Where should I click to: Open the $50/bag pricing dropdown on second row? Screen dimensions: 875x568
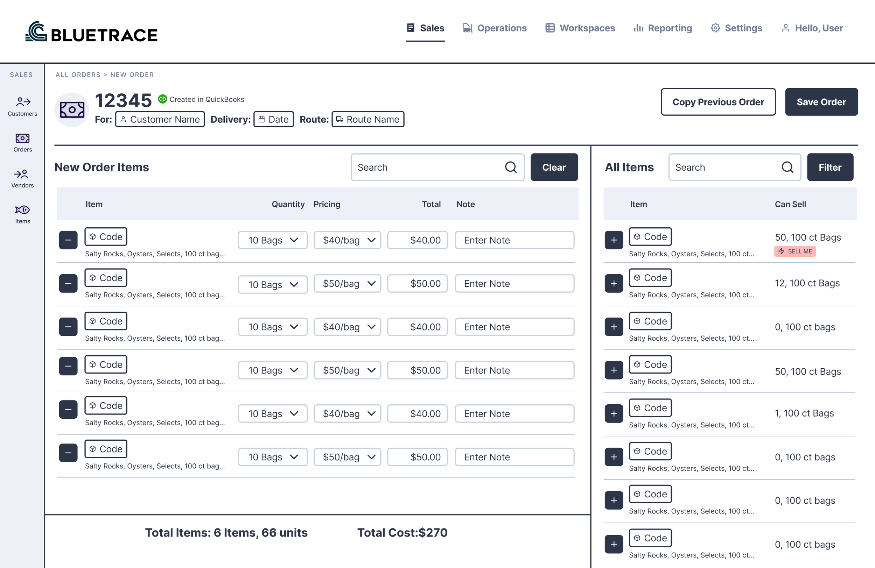[347, 283]
